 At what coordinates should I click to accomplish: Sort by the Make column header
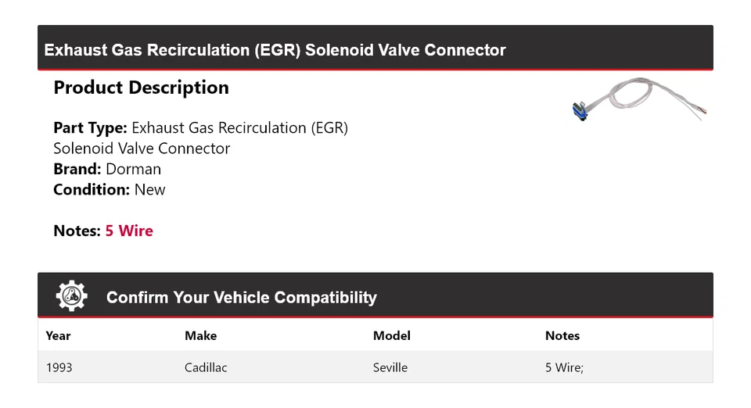coord(200,335)
